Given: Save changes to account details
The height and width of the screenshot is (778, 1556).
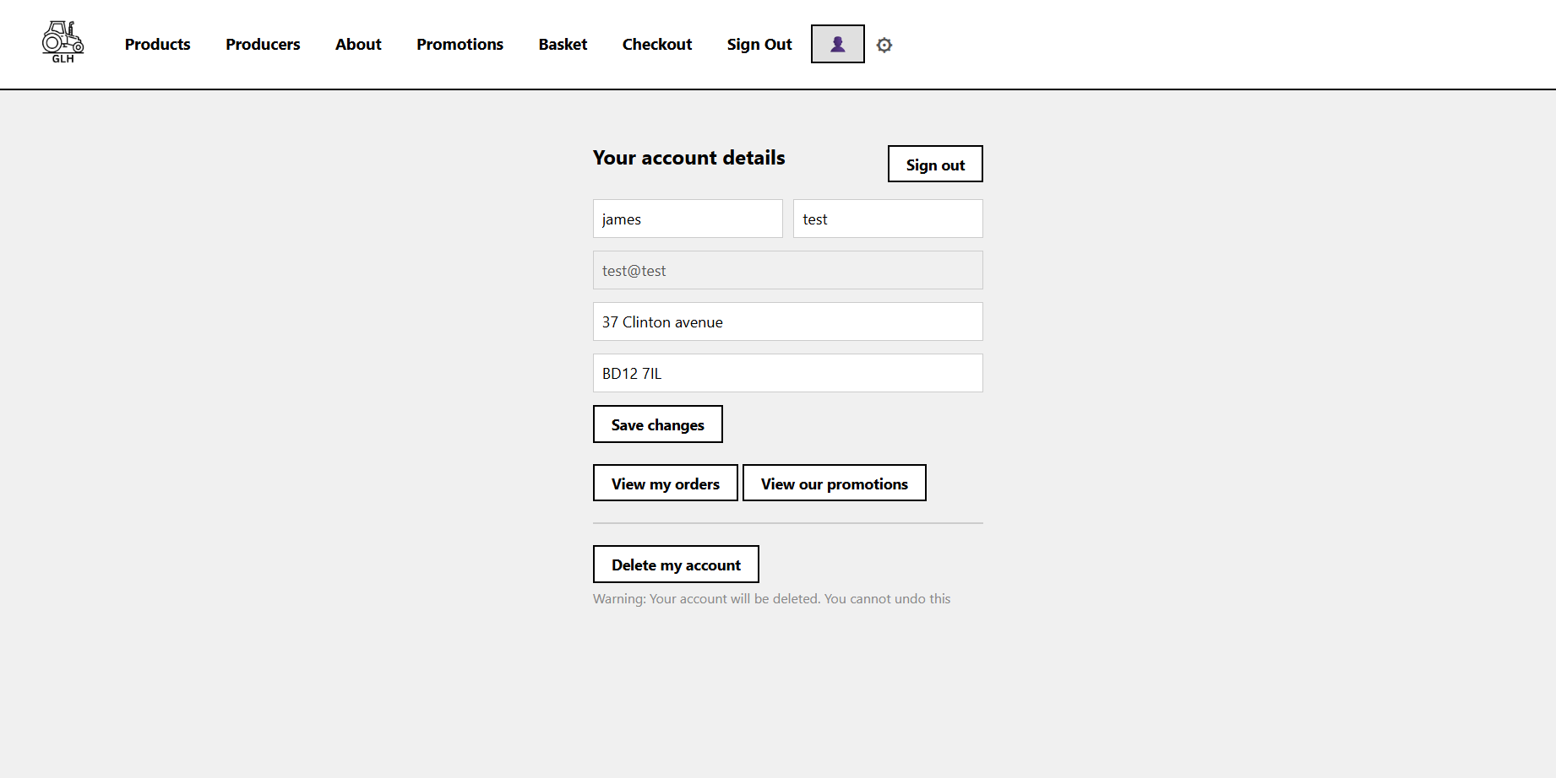Looking at the screenshot, I should coord(657,424).
